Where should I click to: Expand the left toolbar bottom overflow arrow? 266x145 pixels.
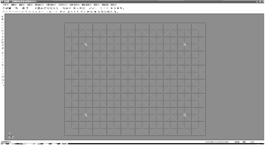click(x=3, y=86)
